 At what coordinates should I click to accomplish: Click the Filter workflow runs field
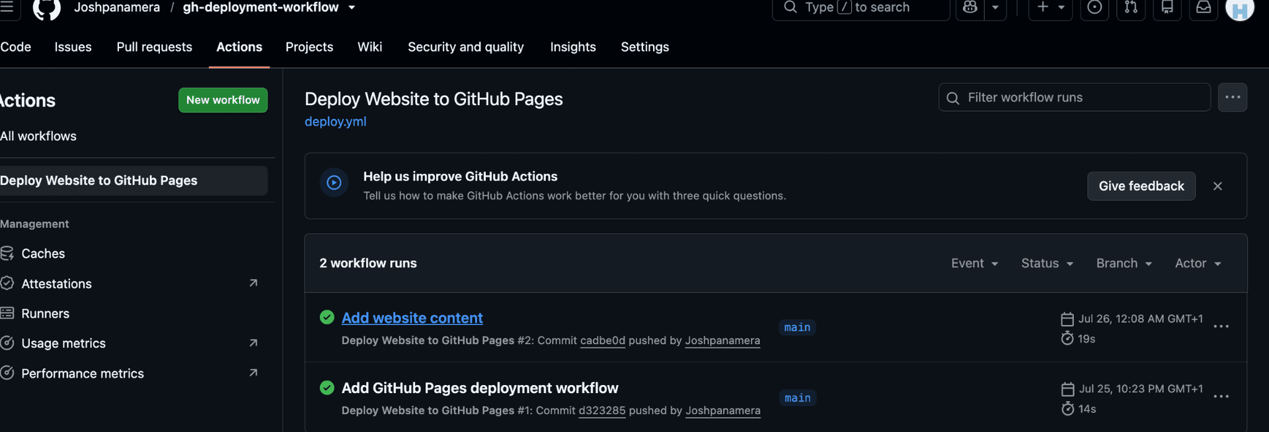point(1074,97)
